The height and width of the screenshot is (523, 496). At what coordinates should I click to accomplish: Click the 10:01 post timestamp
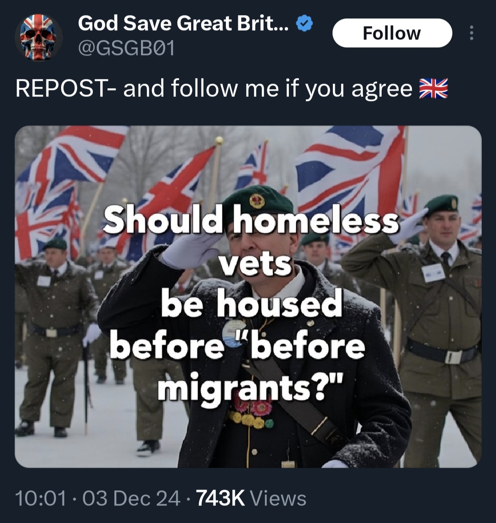(41, 498)
